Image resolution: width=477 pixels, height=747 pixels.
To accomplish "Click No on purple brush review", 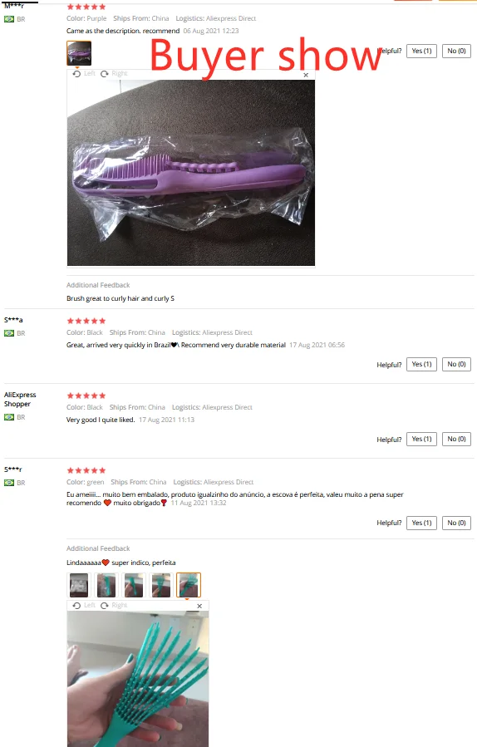I will click(456, 51).
